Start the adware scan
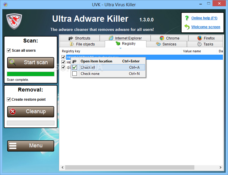Image resolution: width=228 pixels, height=175 pixels. [31, 63]
